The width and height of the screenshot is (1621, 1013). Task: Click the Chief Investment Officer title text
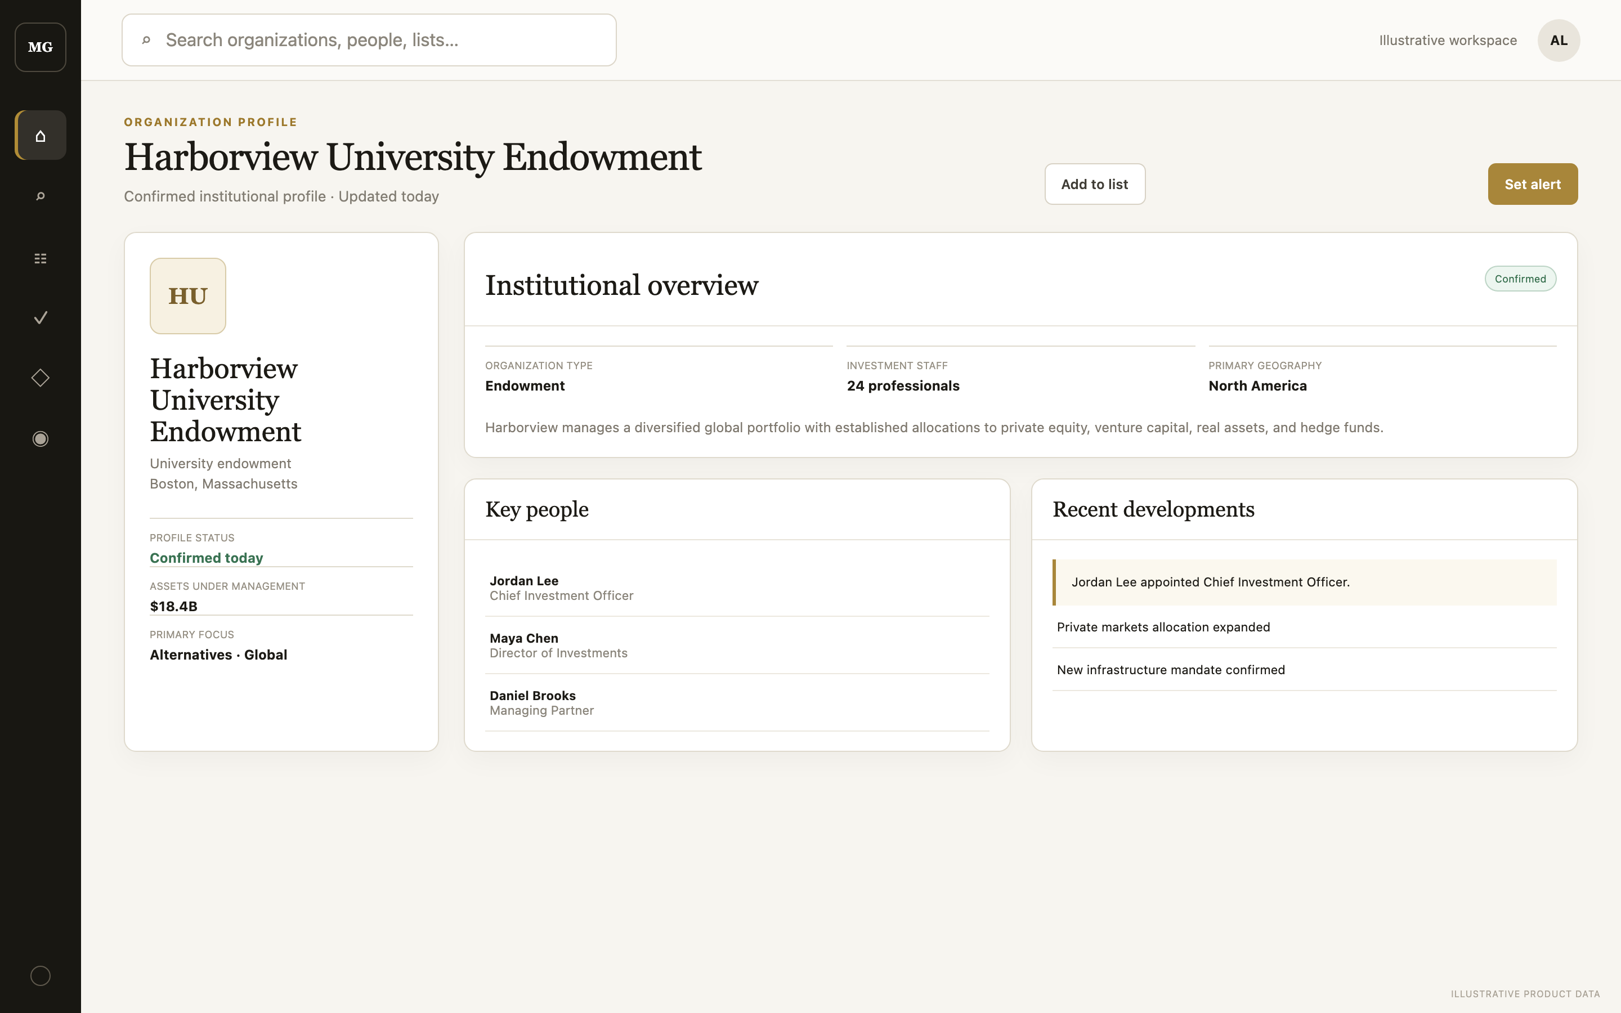click(561, 595)
